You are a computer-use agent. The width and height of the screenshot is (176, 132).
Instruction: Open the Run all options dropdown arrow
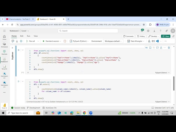point(38,41)
